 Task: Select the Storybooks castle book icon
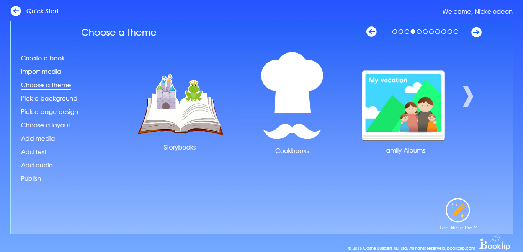pos(180,105)
